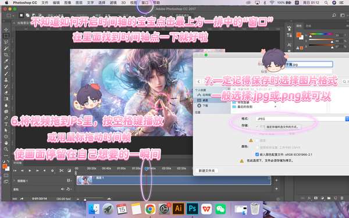The width and height of the screenshot is (349, 218).
Task: Select the Path Selection tool
Action: pyautogui.click(x=6, y=130)
